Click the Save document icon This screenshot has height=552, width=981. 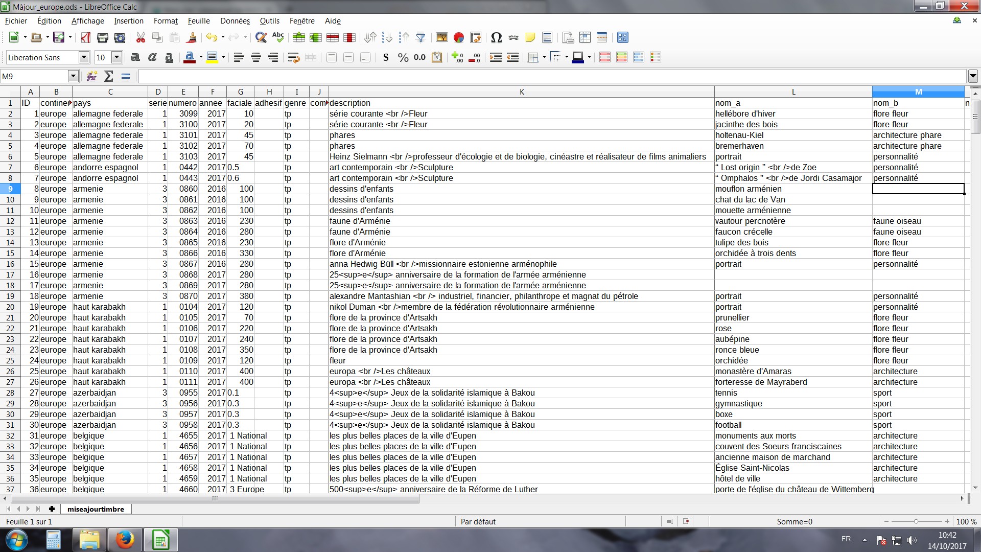tap(59, 37)
